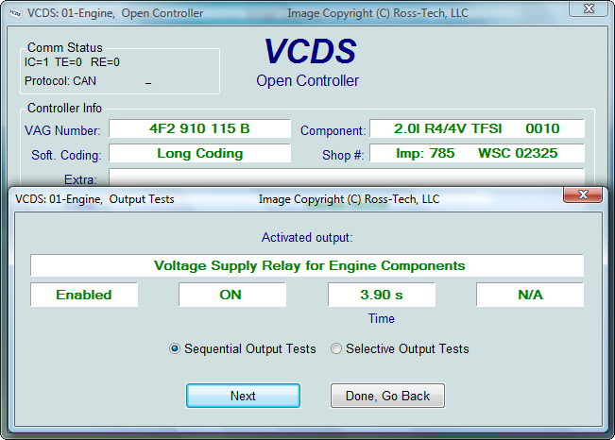615x440 pixels.
Task: Click the VAG Number field 4F2 910 115 B
Action: point(199,128)
